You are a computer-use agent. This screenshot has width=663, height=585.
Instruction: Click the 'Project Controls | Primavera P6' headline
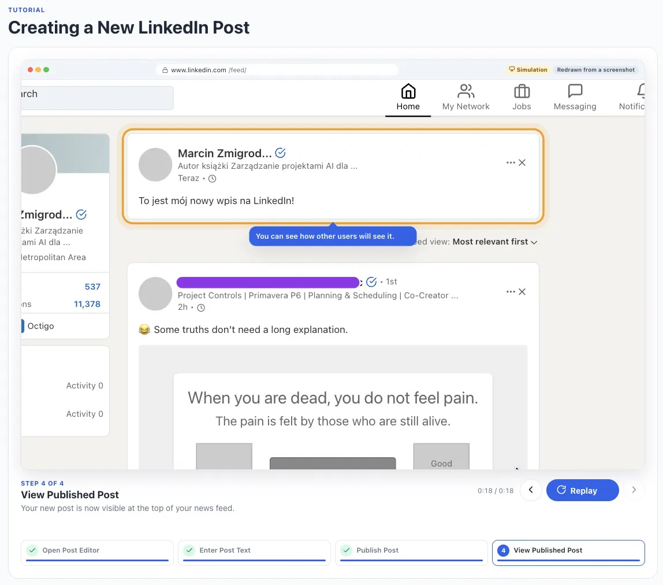point(318,295)
